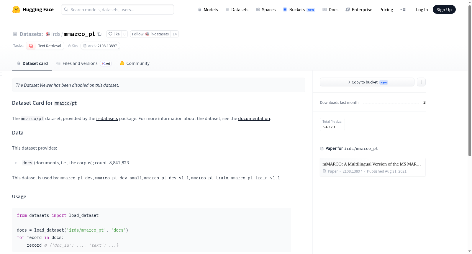This screenshot has width=472, height=254.
Task: Open the Models page
Action: click(x=208, y=10)
